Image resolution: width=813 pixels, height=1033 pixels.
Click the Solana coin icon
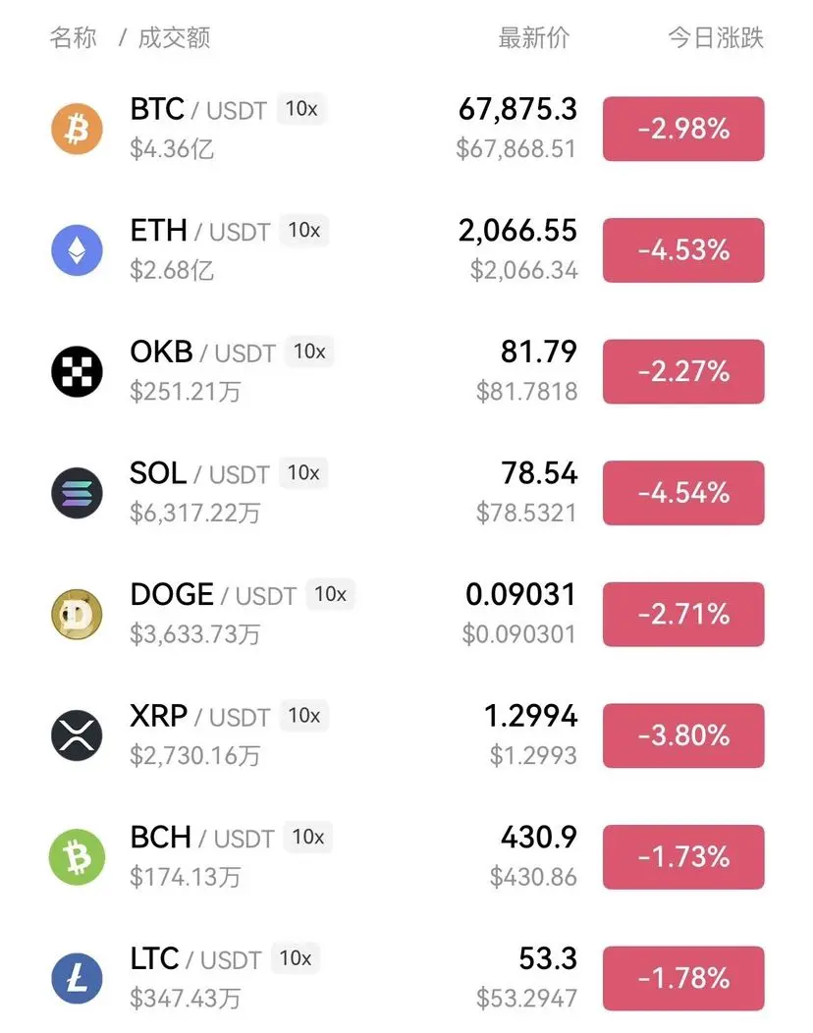tap(78, 493)
